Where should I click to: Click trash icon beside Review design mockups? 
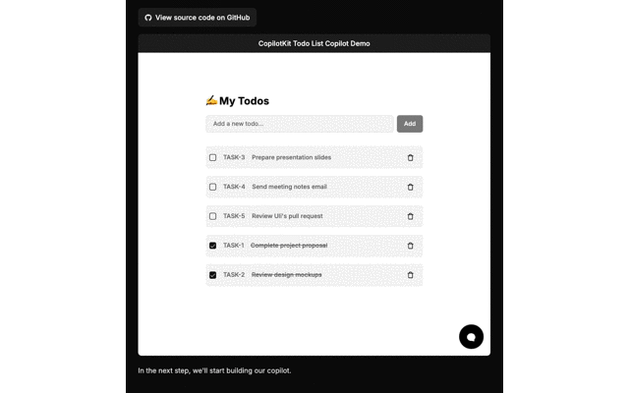[x=410, y=275]
